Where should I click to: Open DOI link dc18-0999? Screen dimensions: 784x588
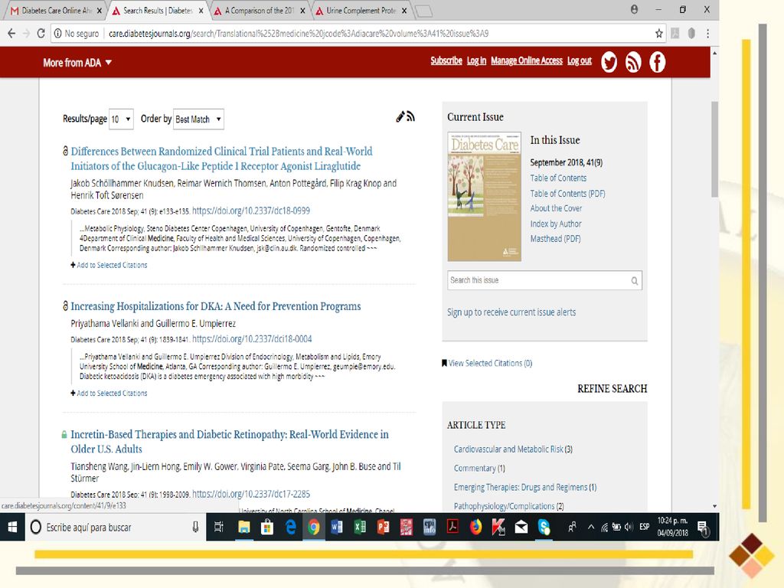click(251, 211)
